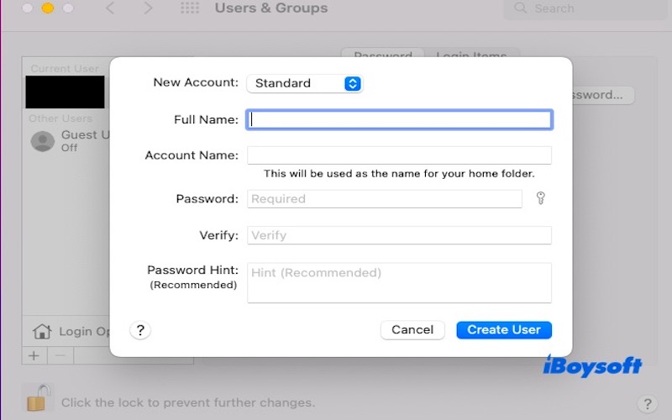Click the Account Name text field
Image resolution: width=672 pixels, height=420 pixels.
coord(399,155)
